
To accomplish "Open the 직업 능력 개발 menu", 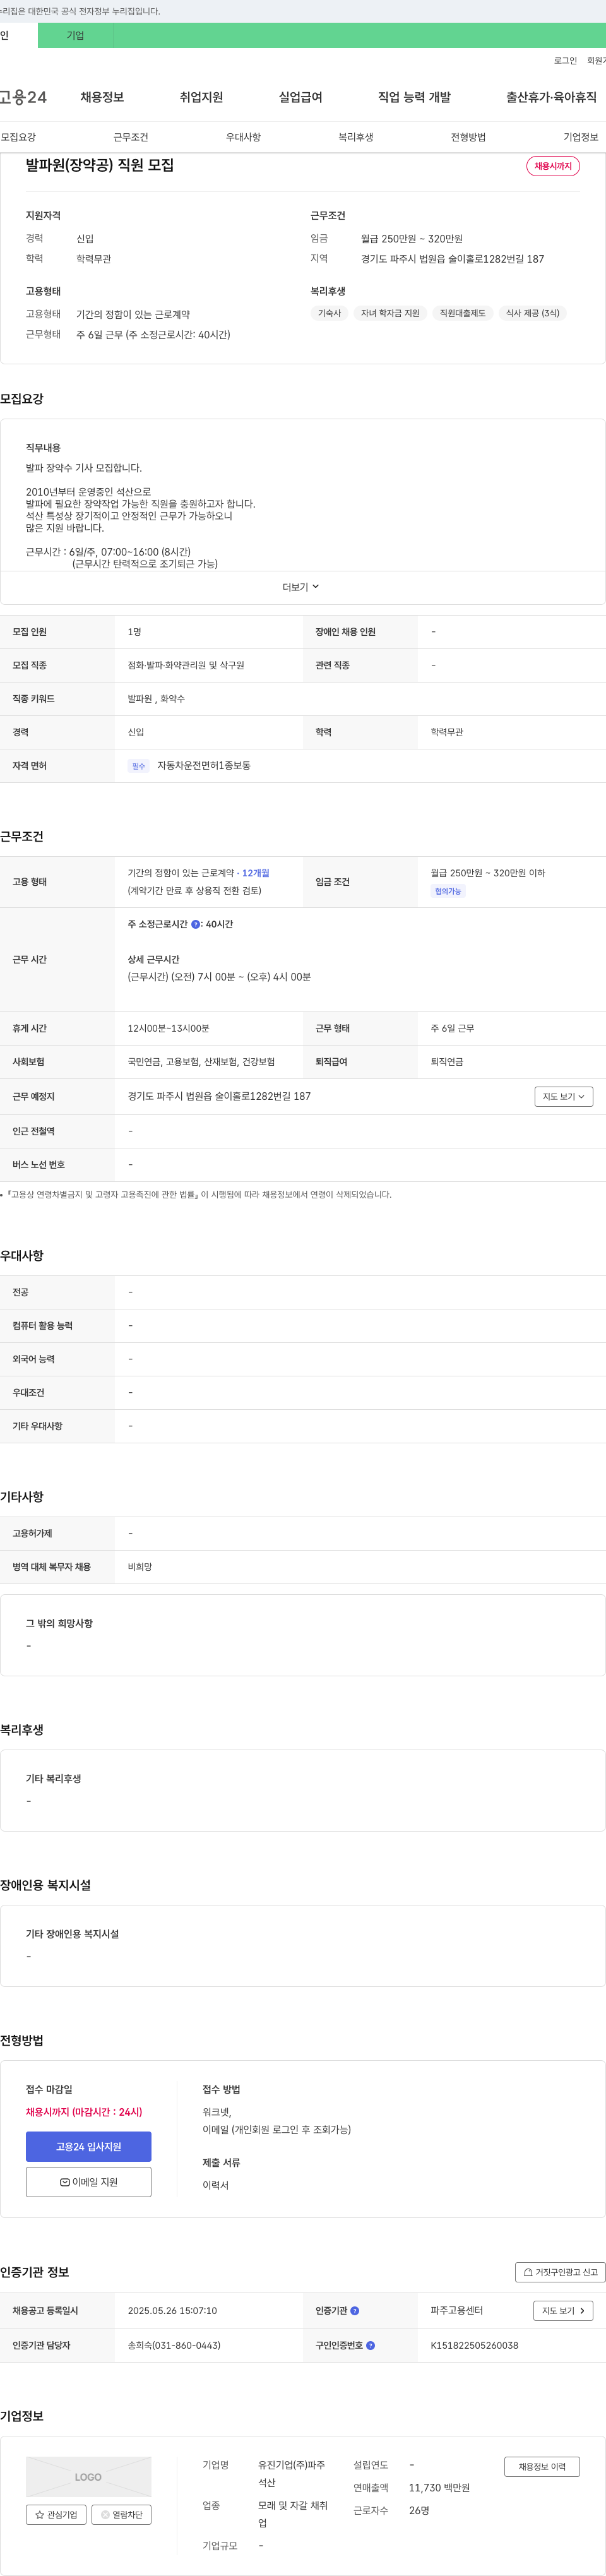I will pos(414,97).
